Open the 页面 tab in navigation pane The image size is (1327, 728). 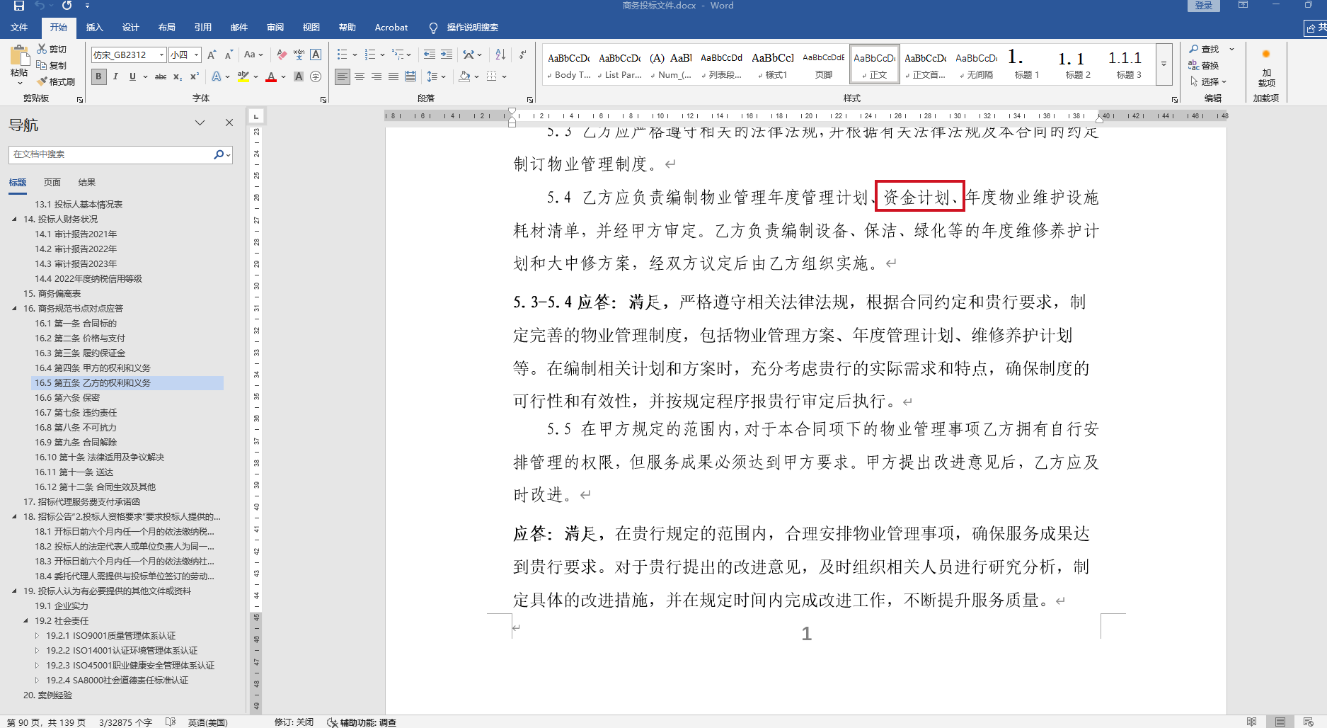[52, 183]
